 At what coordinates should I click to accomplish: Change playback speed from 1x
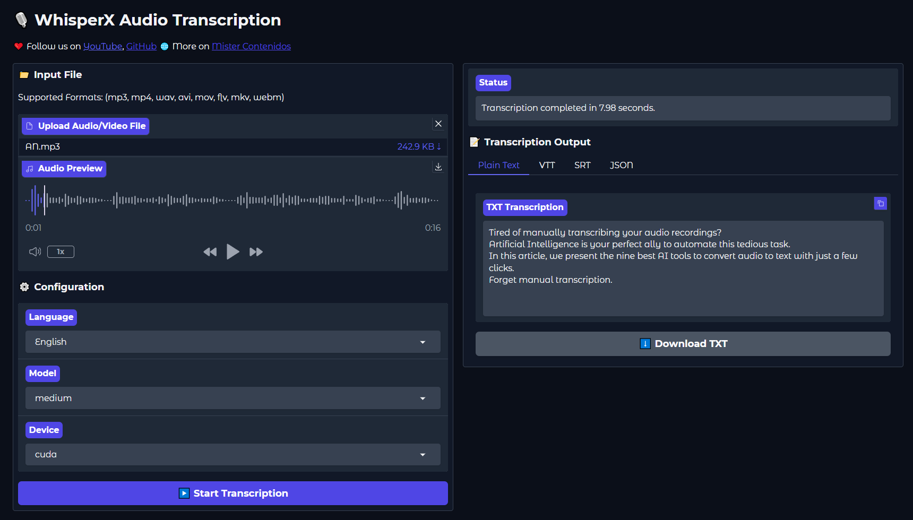point(61,252)
